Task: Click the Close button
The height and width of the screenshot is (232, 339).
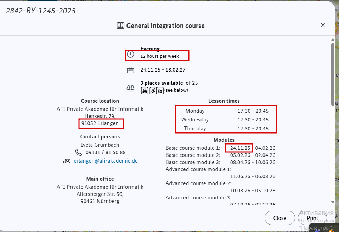Action: point(279,218)
